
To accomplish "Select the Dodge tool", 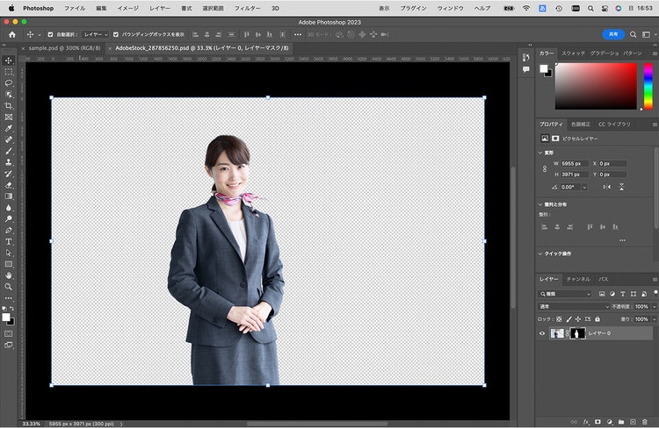I will (9, 219).
